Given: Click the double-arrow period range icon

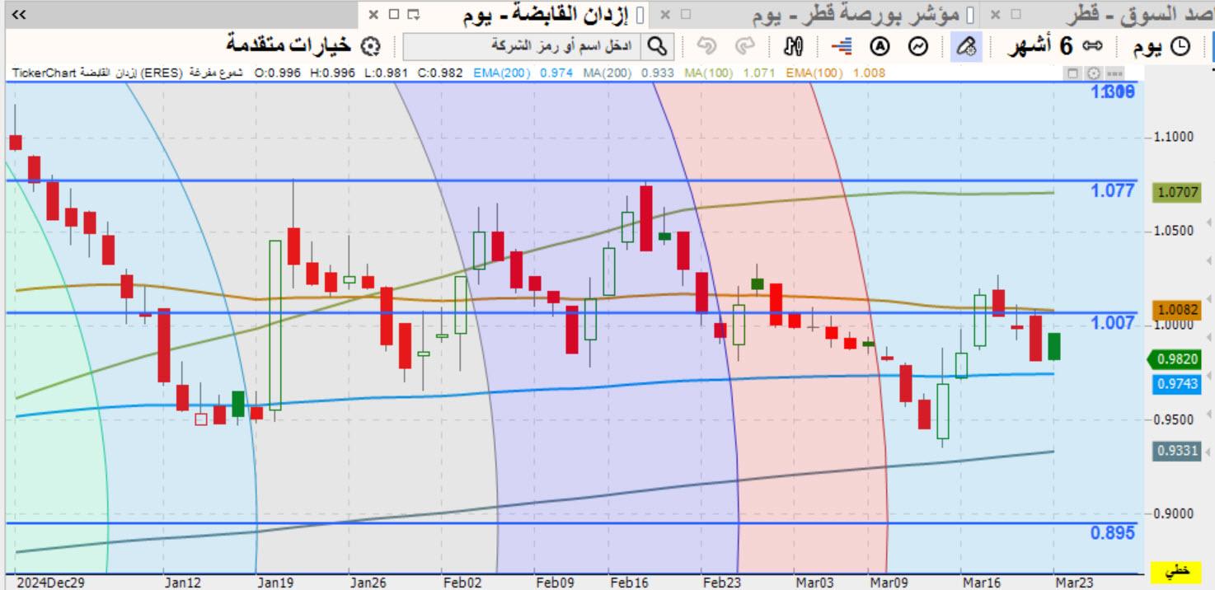Looking at the screenshot, I should (x=1092, y=46).
